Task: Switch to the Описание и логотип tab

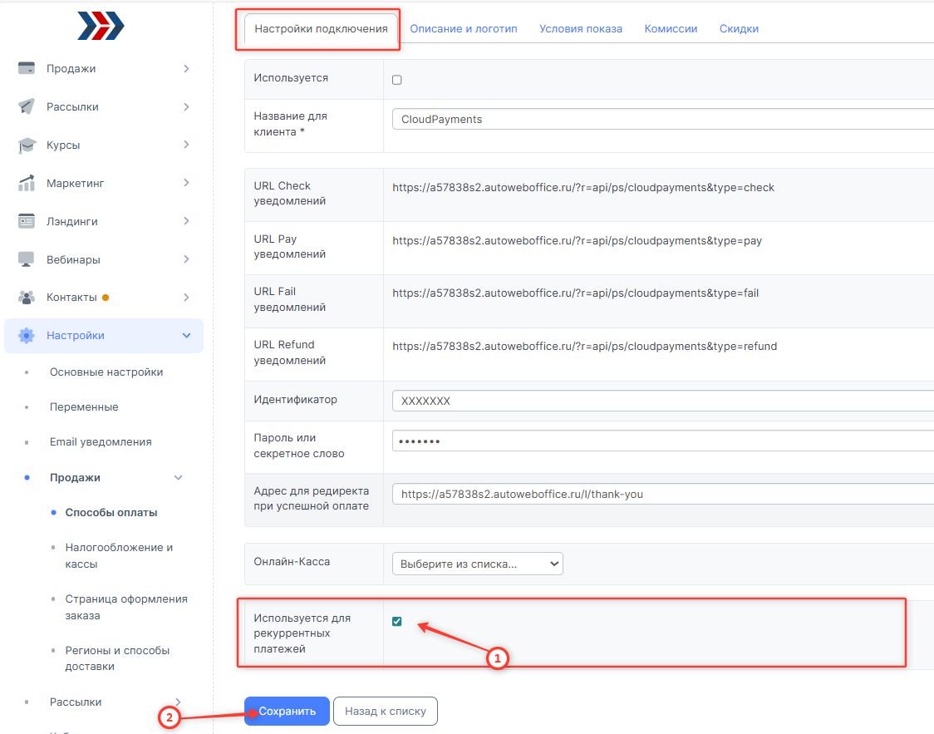Action: pos(463,28)
